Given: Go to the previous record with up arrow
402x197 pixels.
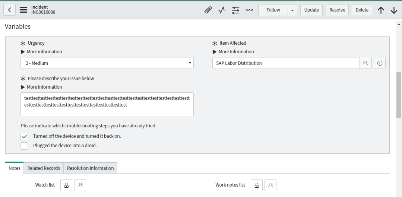Looking at the screenshot, I should [x=381, y=10].
